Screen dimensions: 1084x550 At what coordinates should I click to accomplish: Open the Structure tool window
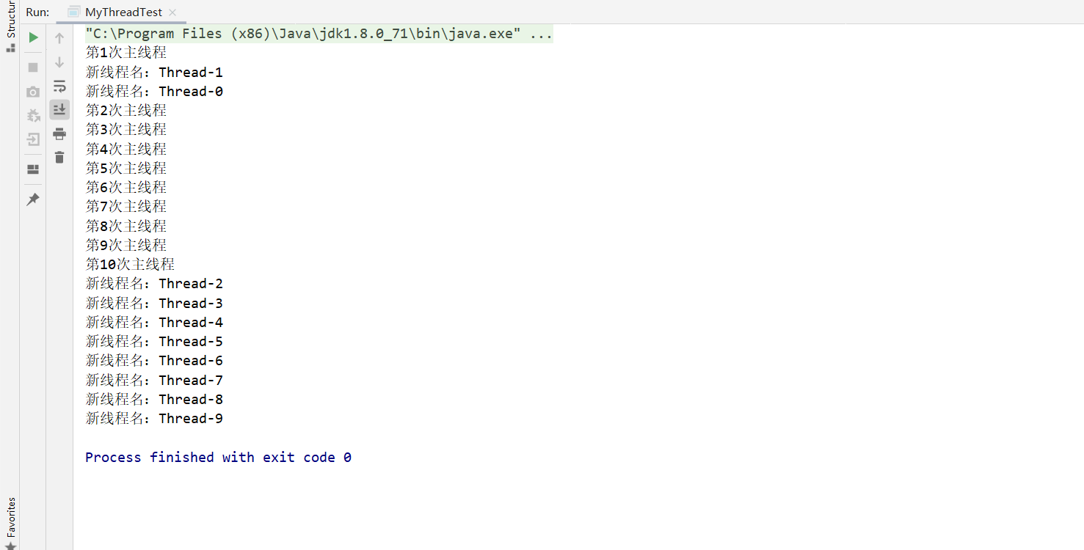click(10, 27)
